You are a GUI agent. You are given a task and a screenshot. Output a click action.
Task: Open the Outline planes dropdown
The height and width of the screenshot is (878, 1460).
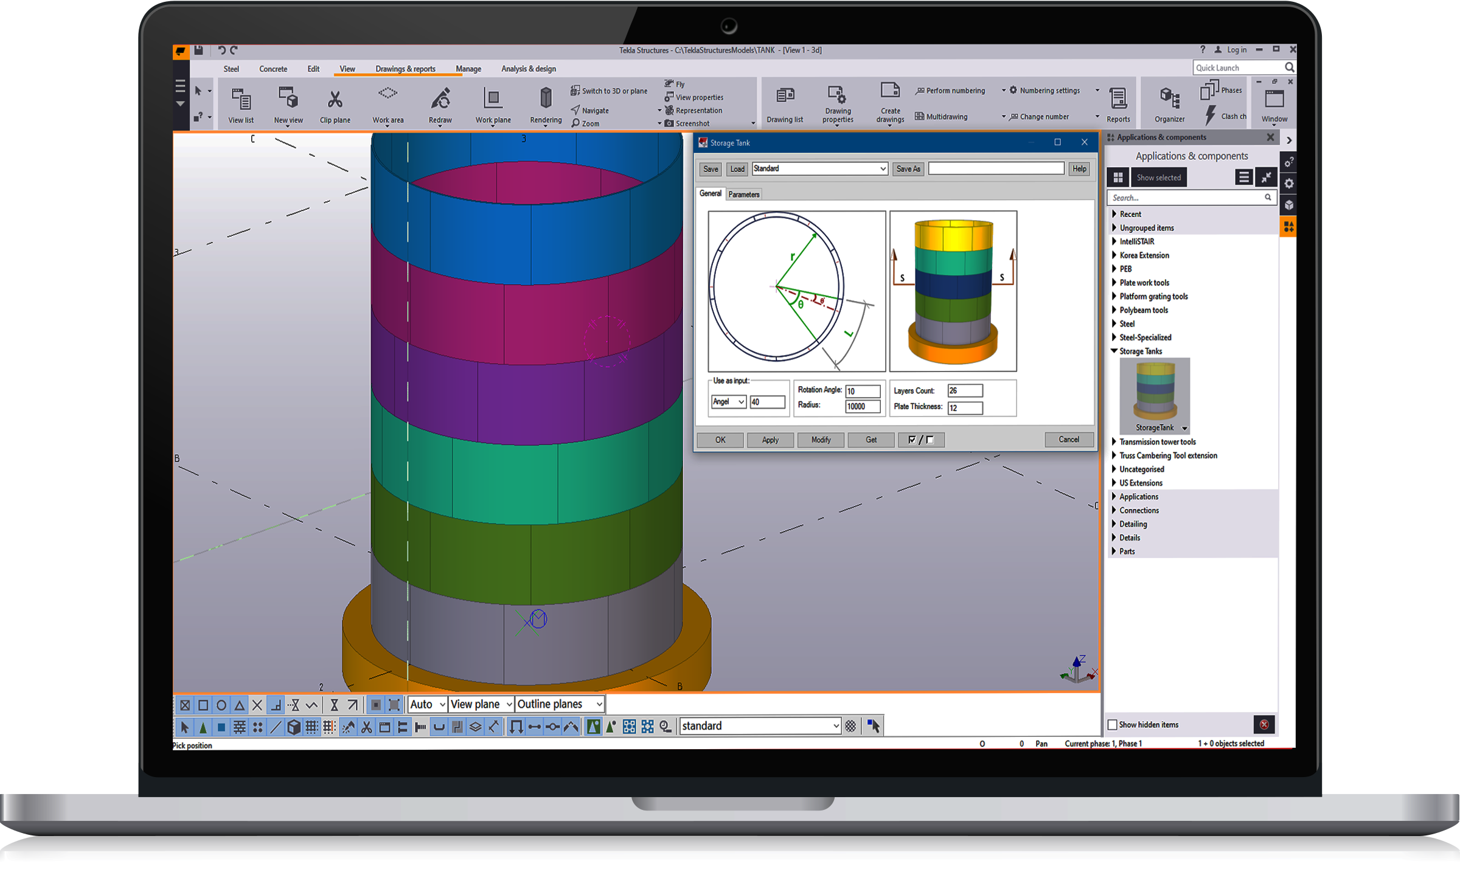tap(560, 704)
